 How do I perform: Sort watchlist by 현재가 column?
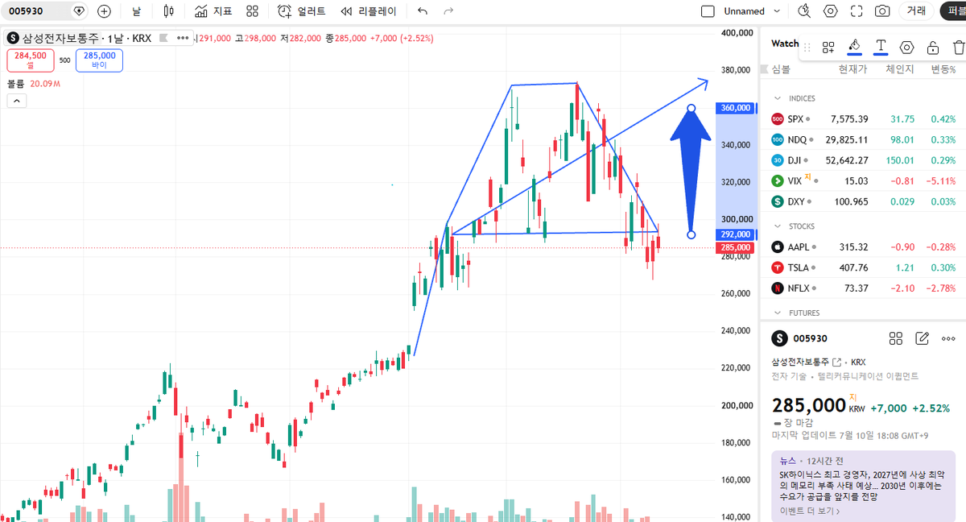(x=852, y=69)
